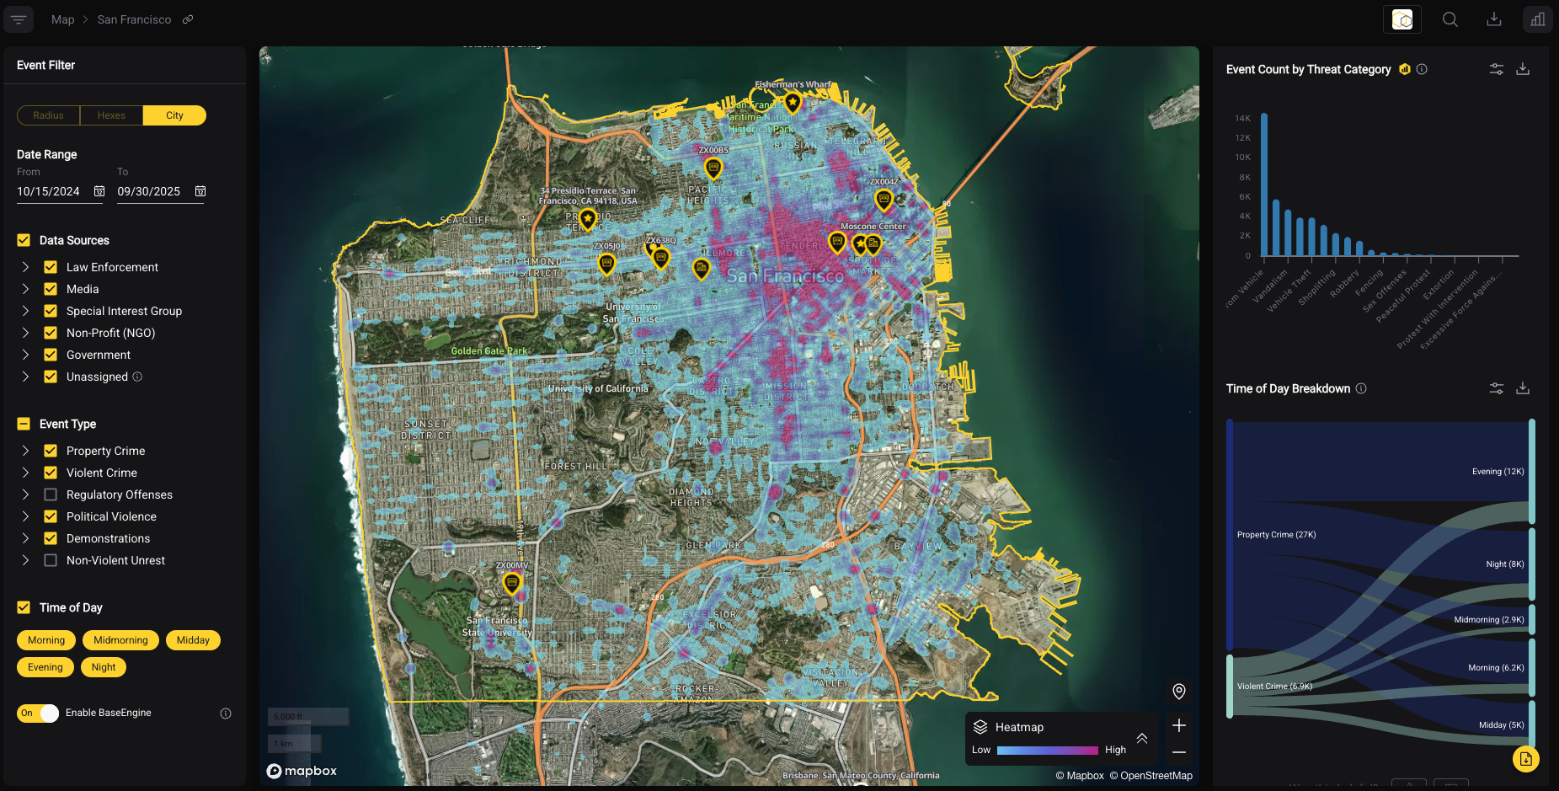
Task: Go to Map breadcrumb
Action: click(x=62, y=19)
